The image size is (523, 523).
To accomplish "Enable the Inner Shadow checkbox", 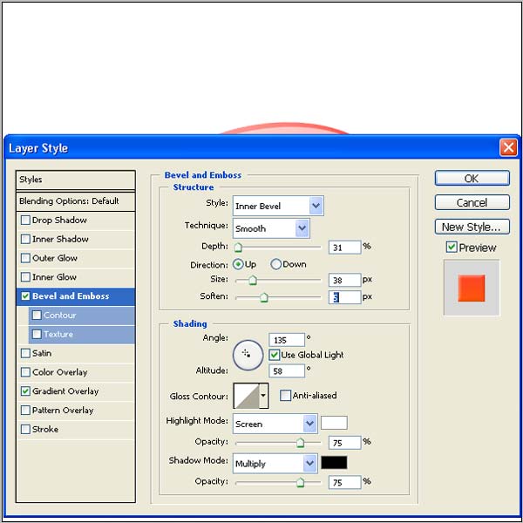I will click(x=25, y=239).
